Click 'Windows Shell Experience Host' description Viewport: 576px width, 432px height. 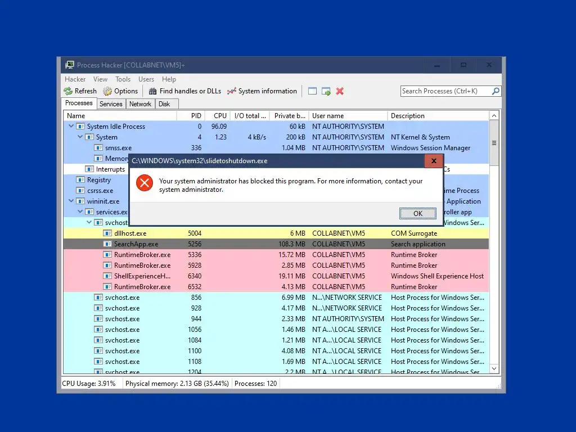click(x=437, y=276)
